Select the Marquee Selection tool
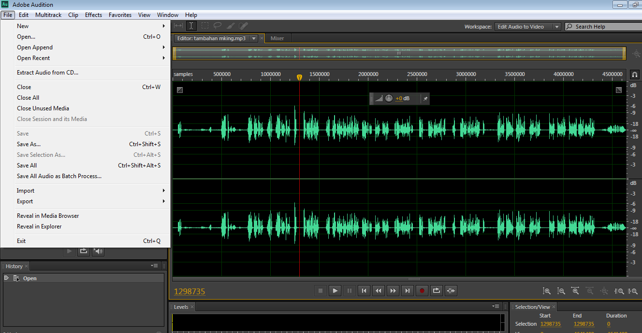The height and width of the screenshot is (333, 642). click(x=204, y=26)
